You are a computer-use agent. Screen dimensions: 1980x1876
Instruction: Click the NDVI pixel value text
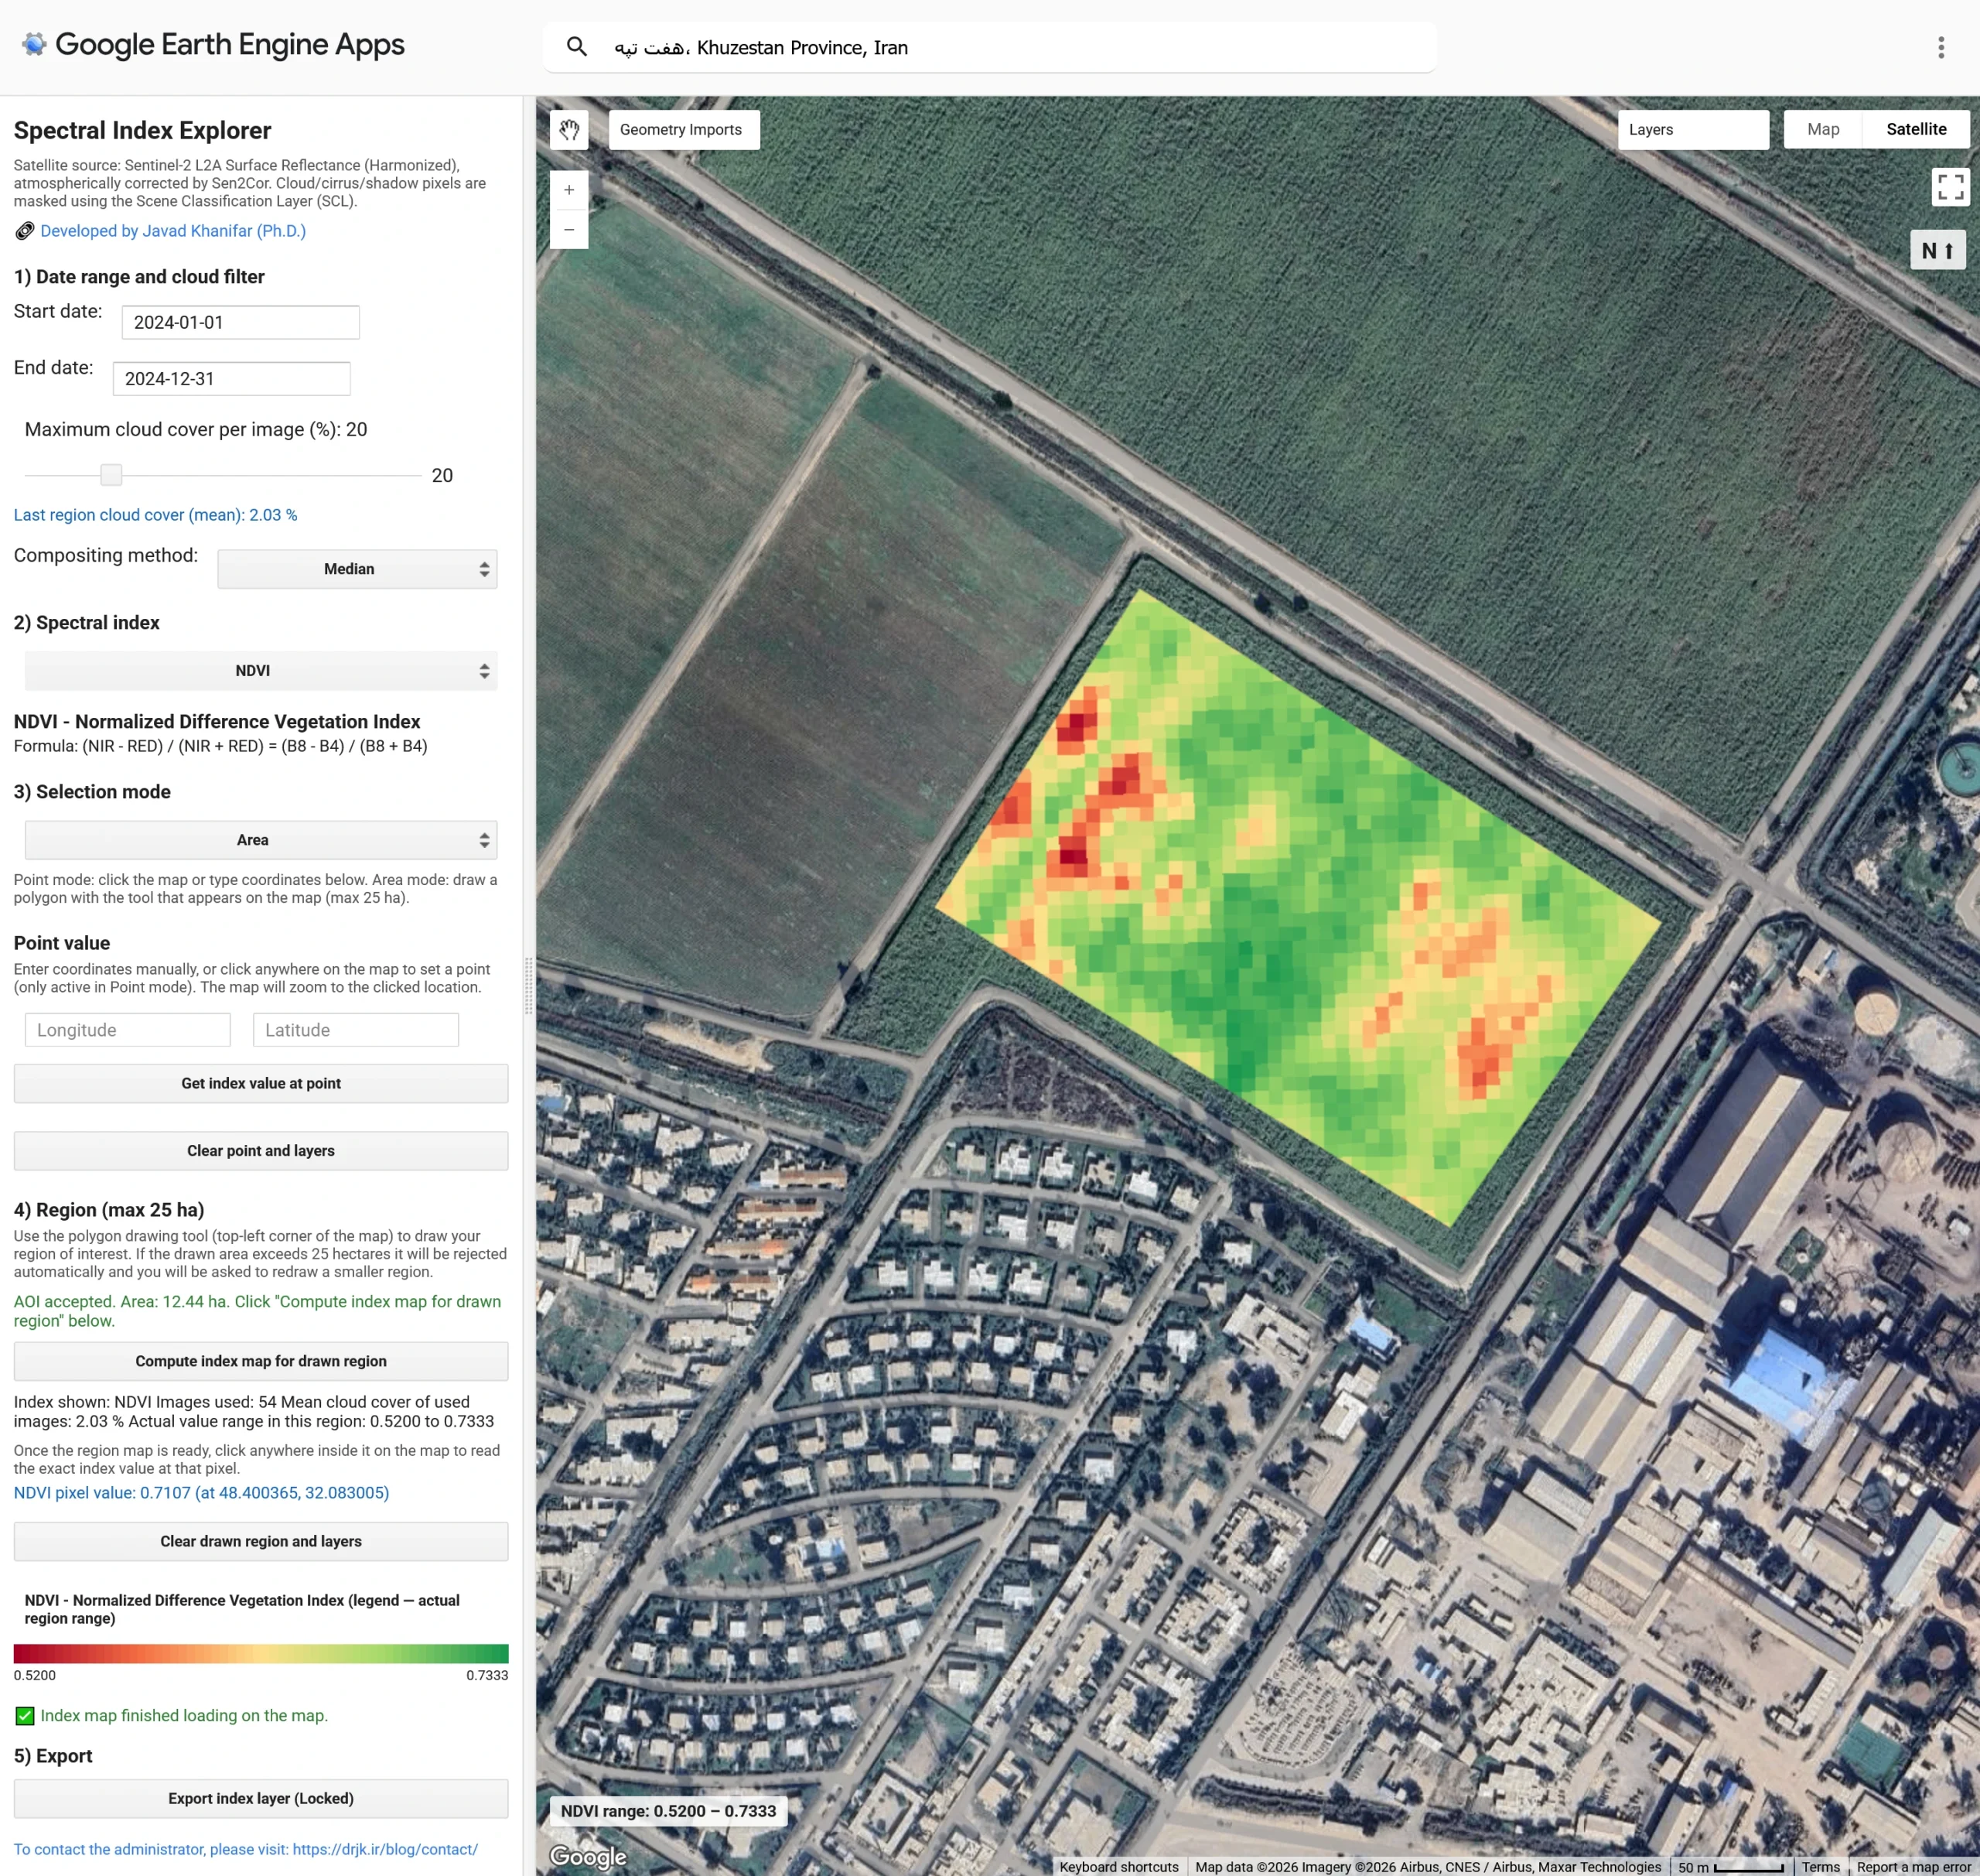(201, 1492)
